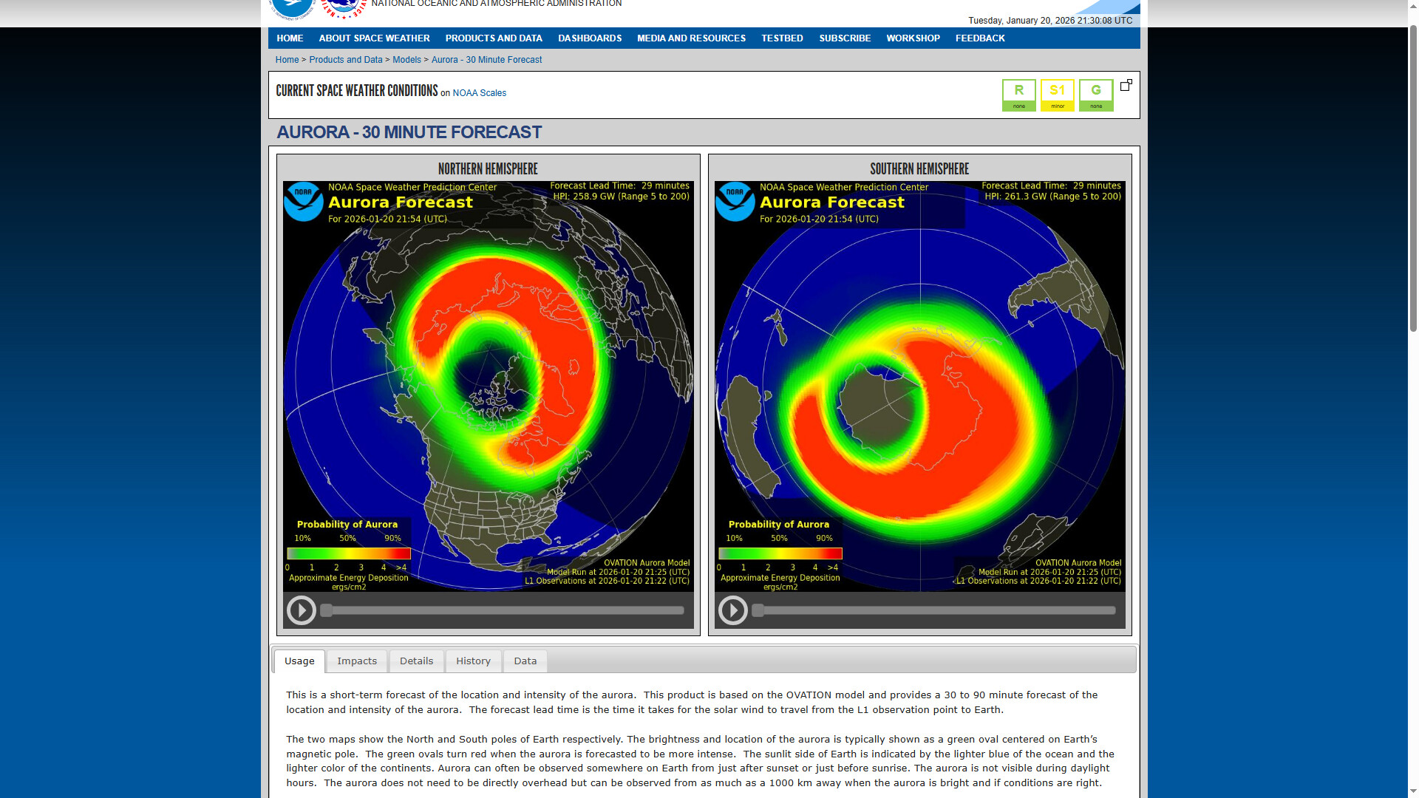Play the Southern Hemisphere aurora animation
The width and height of the screenshot is (1419, 798).
pos(732,610)
